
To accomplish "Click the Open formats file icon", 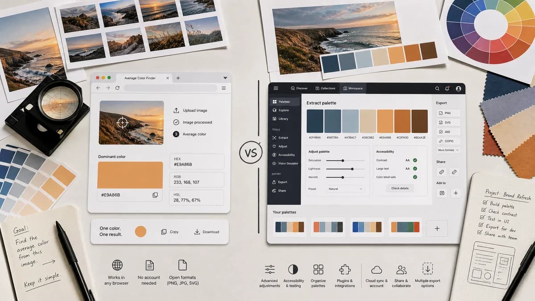I will (x=182, y=265).
